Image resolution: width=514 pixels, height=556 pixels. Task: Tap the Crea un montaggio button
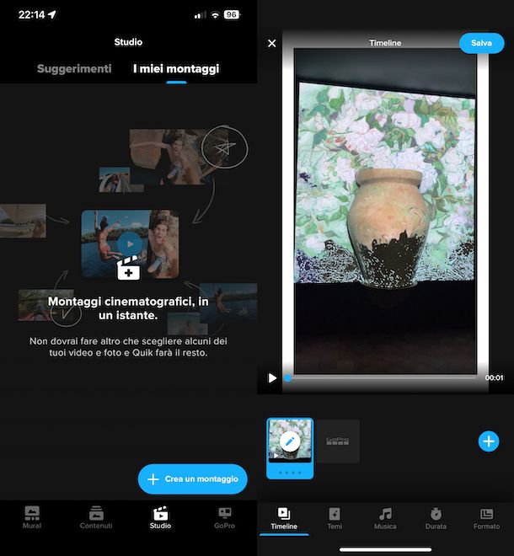[193, 478]
